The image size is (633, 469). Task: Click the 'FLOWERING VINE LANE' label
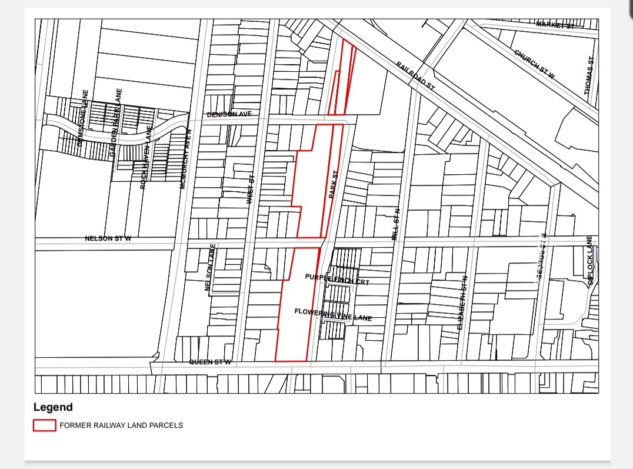[x=333, y=314]
